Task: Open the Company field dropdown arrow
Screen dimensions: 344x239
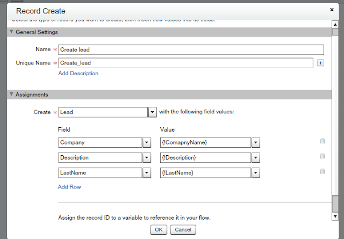Action: [x=146, y=142]
